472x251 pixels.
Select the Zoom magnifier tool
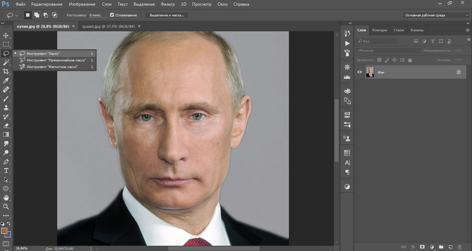[6, 206]
